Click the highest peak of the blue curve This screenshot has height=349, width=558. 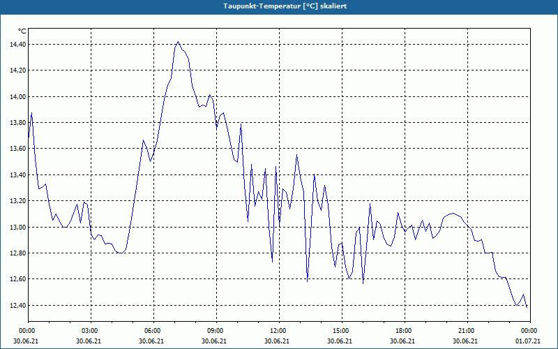tap(179, 42)
